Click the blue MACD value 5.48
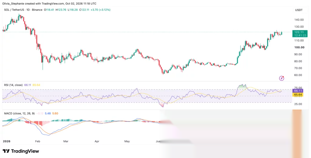The width and height of the screenshot is (311, 158). (48, 113)
